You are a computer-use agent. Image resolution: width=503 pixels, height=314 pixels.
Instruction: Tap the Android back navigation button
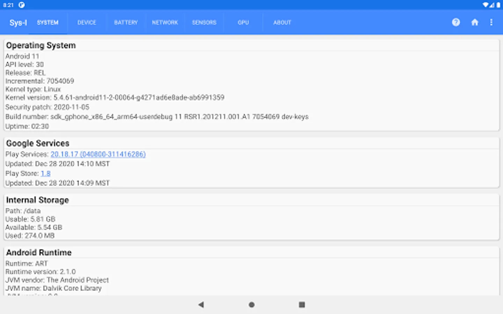[201, 305]
